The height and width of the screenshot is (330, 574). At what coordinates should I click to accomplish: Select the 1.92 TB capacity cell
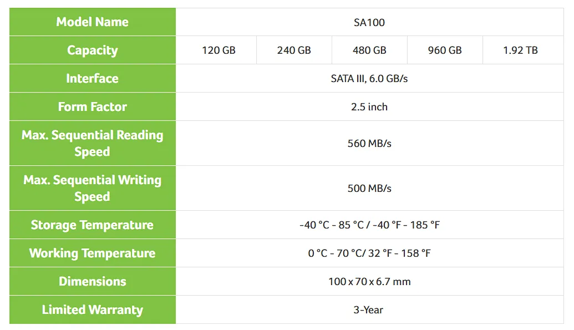click(x=520, y=50)
